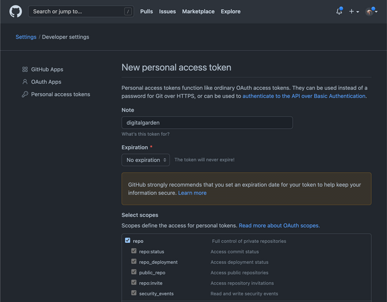Open the notifications bell
The width and height of the screenshot is (387, 302).
pos(339,11)
